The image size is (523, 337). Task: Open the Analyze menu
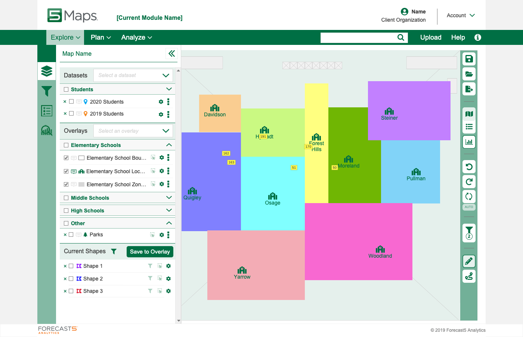136,37
